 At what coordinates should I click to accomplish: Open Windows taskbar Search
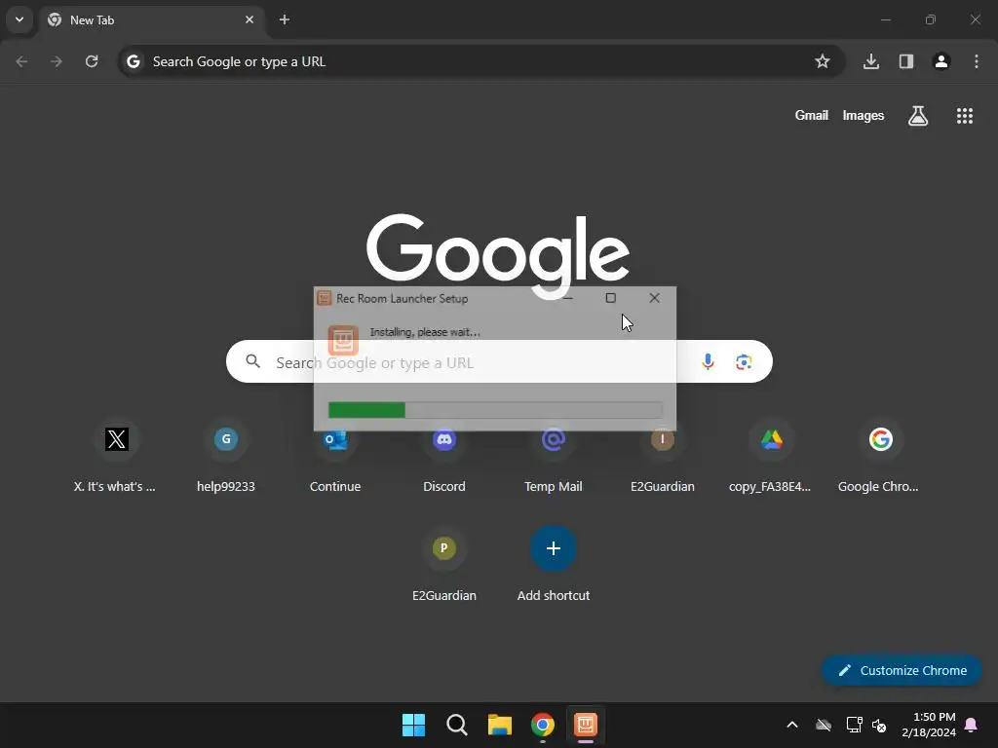(x=457, y=725)
